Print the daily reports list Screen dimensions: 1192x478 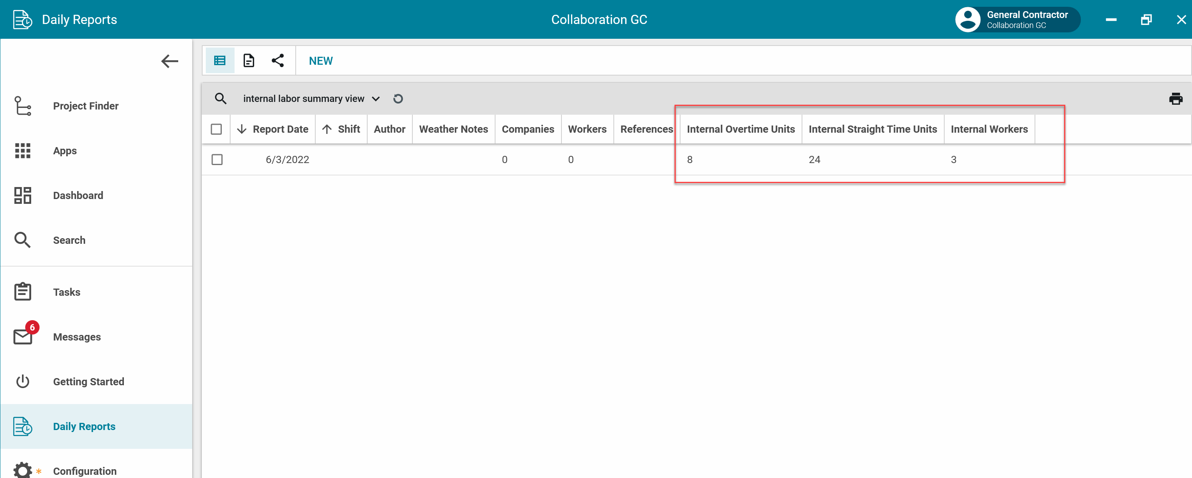click(1175, 99)
